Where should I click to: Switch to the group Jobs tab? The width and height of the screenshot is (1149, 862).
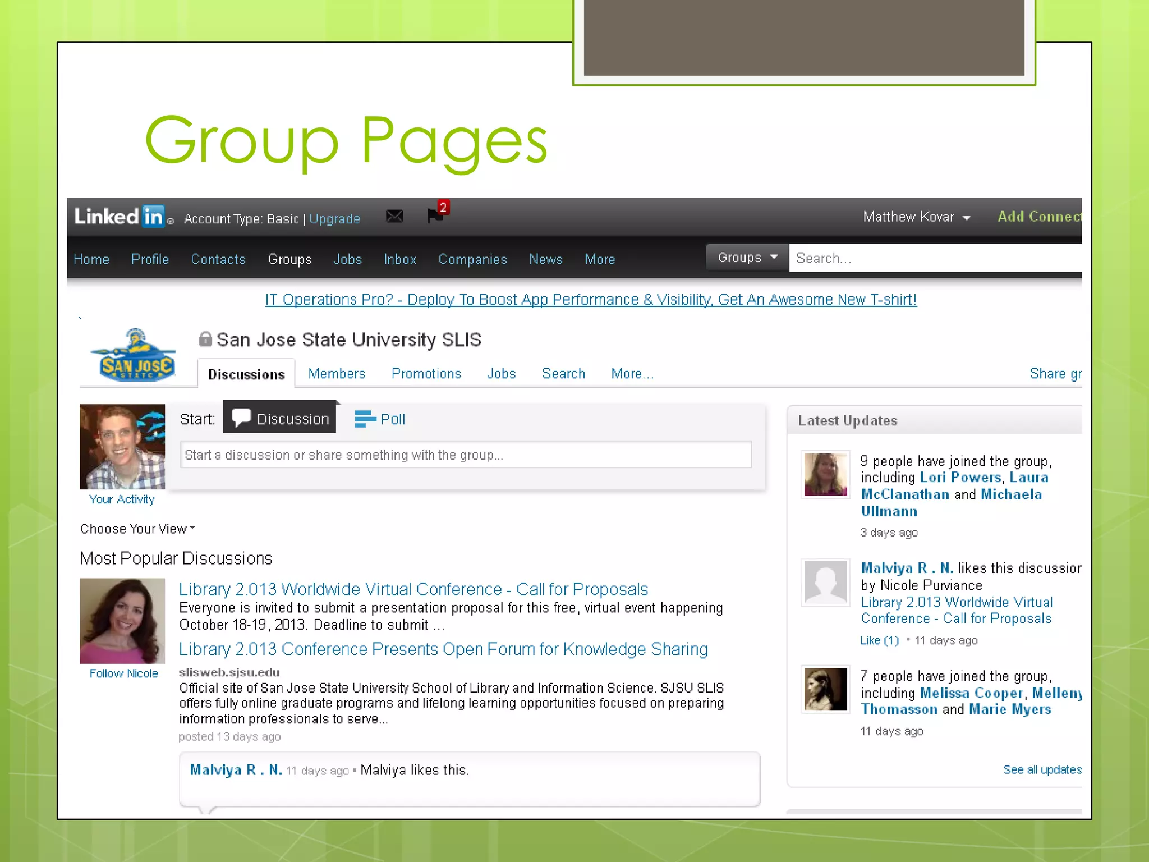click(501, 374)
